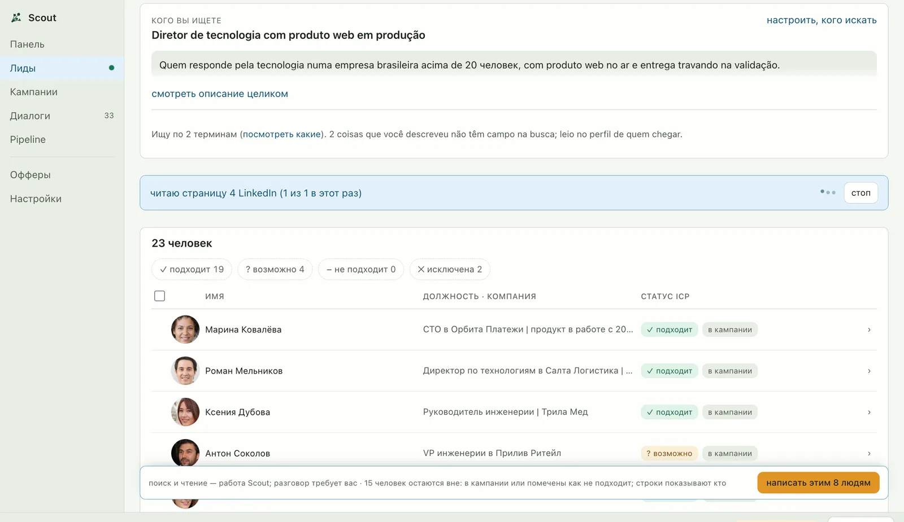The height and width of the screenshot is (522, 904).
Task: Click в кампании tag for Роман Мельников
Action: tap(730, 371)
